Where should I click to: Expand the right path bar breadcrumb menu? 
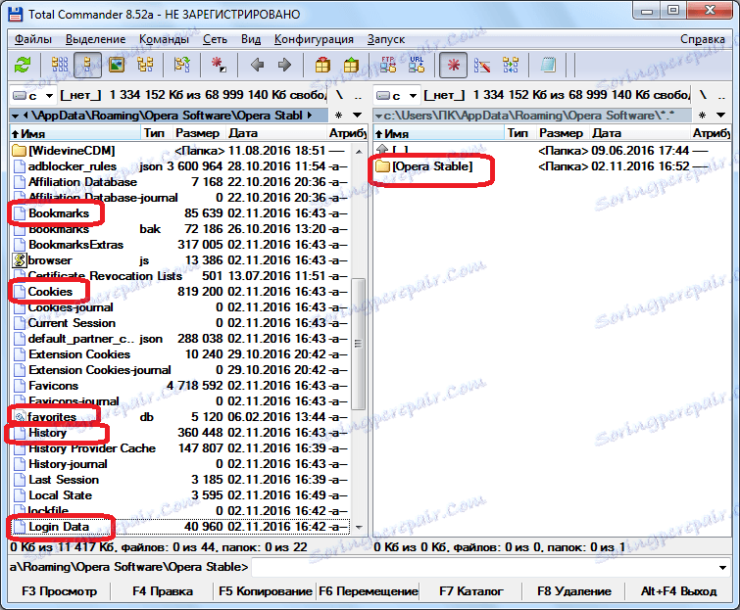[378, 116]
